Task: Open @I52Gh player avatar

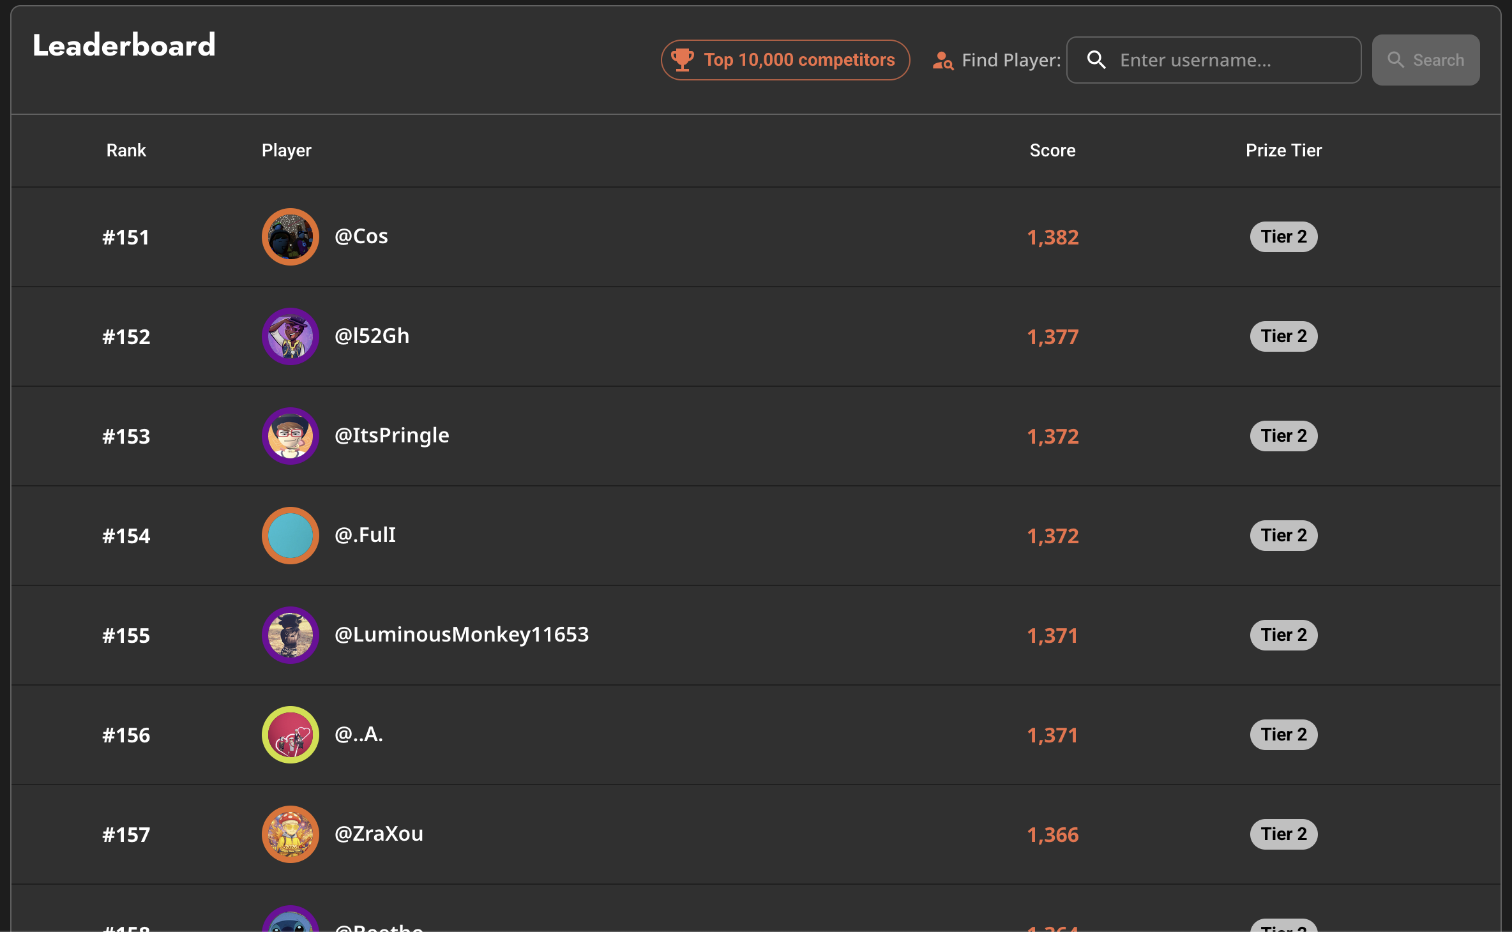Action: [x=291, y=336]
